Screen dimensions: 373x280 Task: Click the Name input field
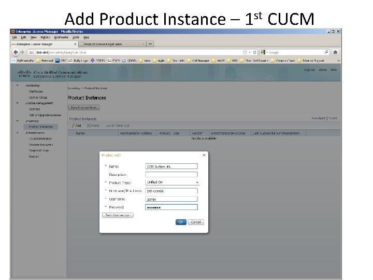(171, 166)
